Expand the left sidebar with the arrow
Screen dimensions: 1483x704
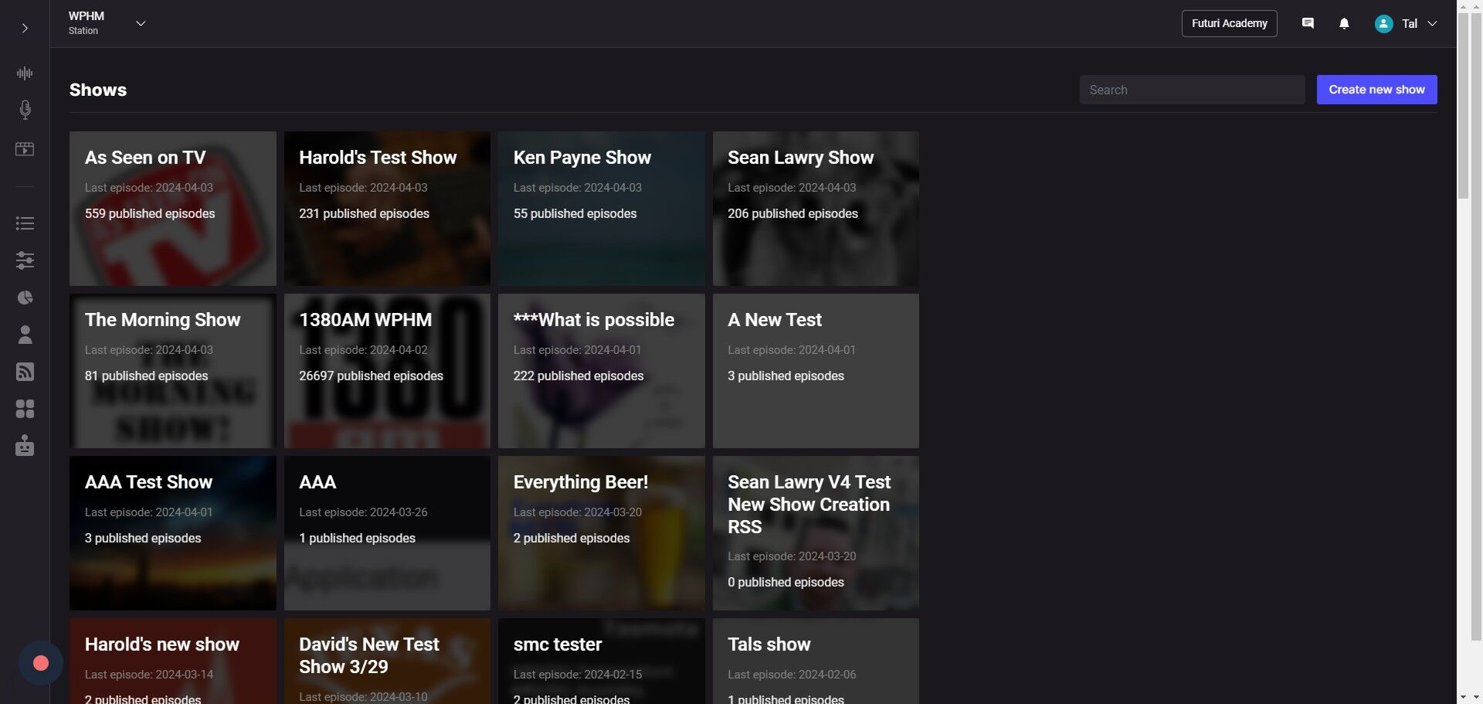[x=25, y=29]
